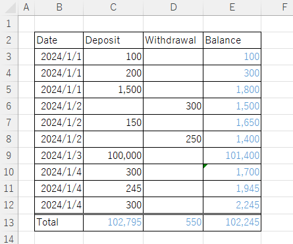293x244 pixels.
Task: Select balance value 100 in row 3
Action: coord(232,57)
